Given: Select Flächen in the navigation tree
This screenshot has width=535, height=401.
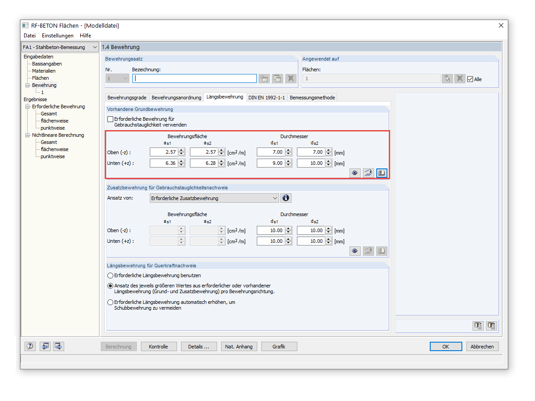Looking at the screenshot, I should point(41,78).
